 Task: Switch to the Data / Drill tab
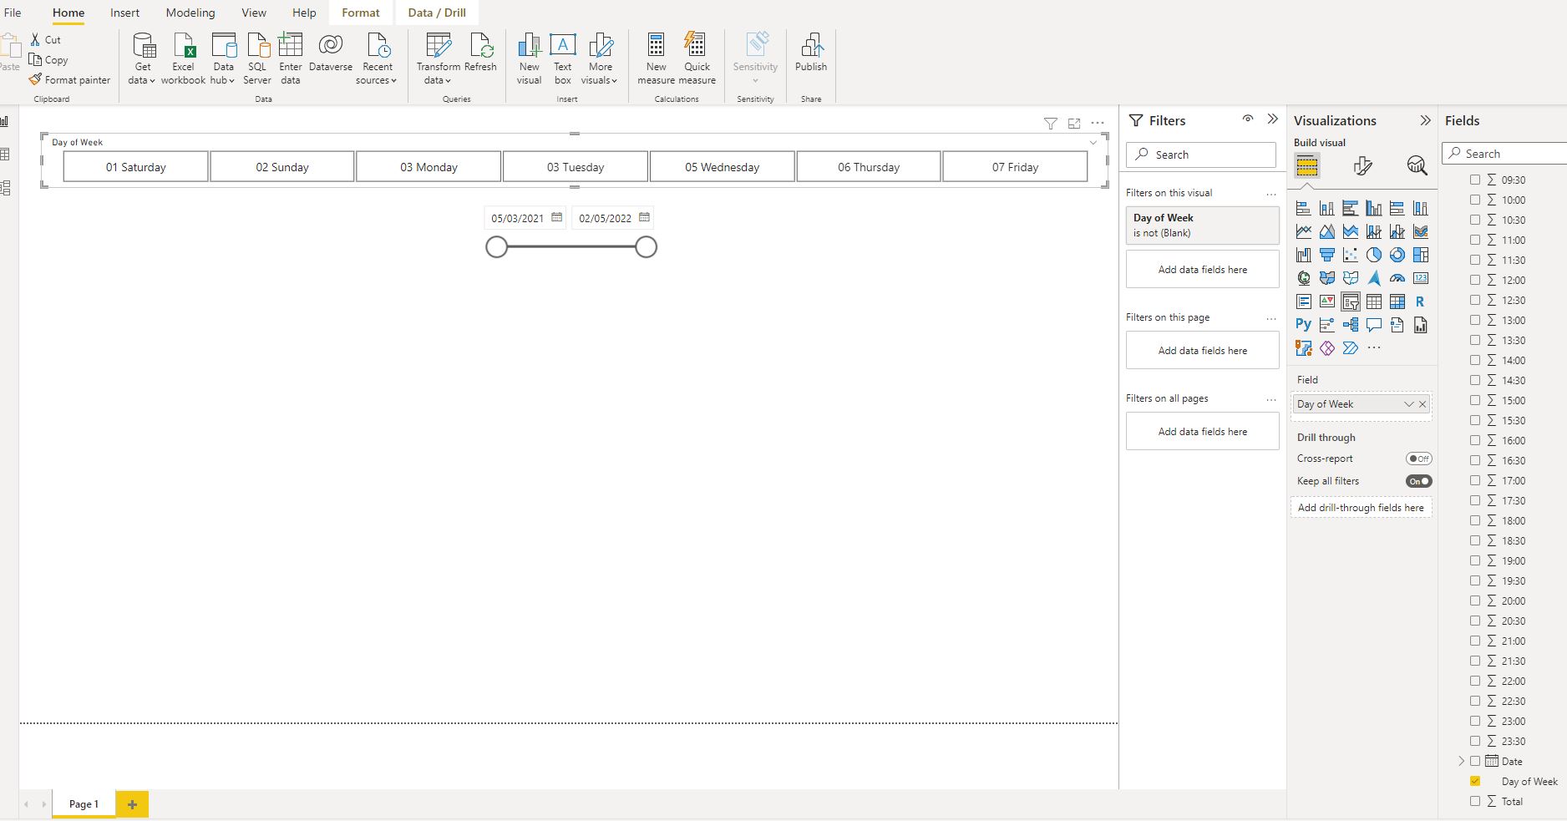click(x=437, y=13)
